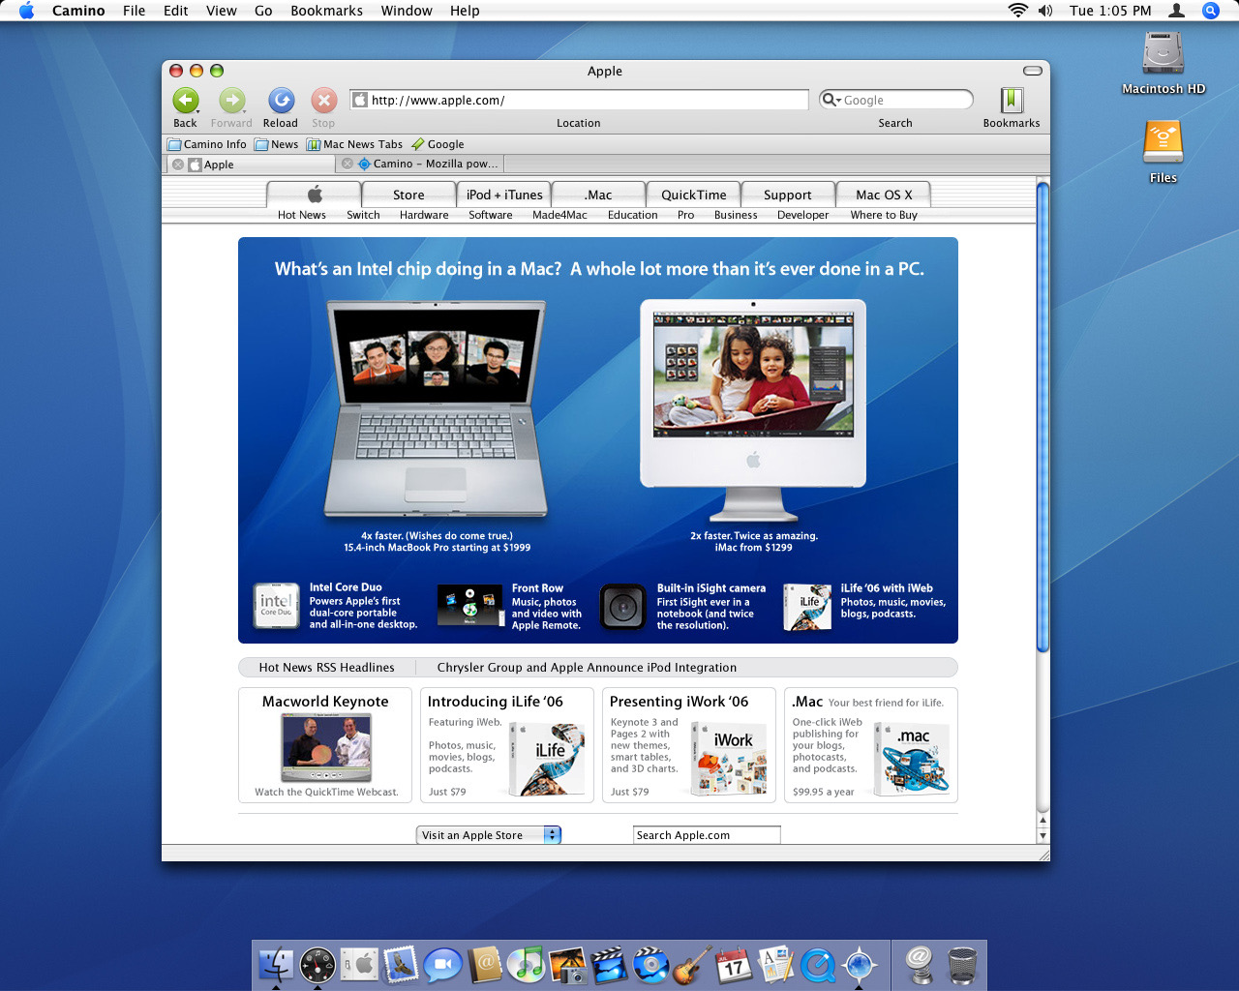The width and height of the screenshot is (1239, 991).
Task: Click the Stop loading icon
Action: (x=323, y=101)
